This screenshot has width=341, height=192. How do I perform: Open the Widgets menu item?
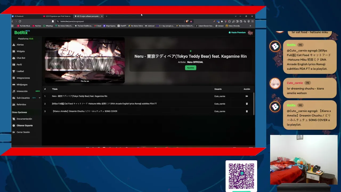[21, 51]
